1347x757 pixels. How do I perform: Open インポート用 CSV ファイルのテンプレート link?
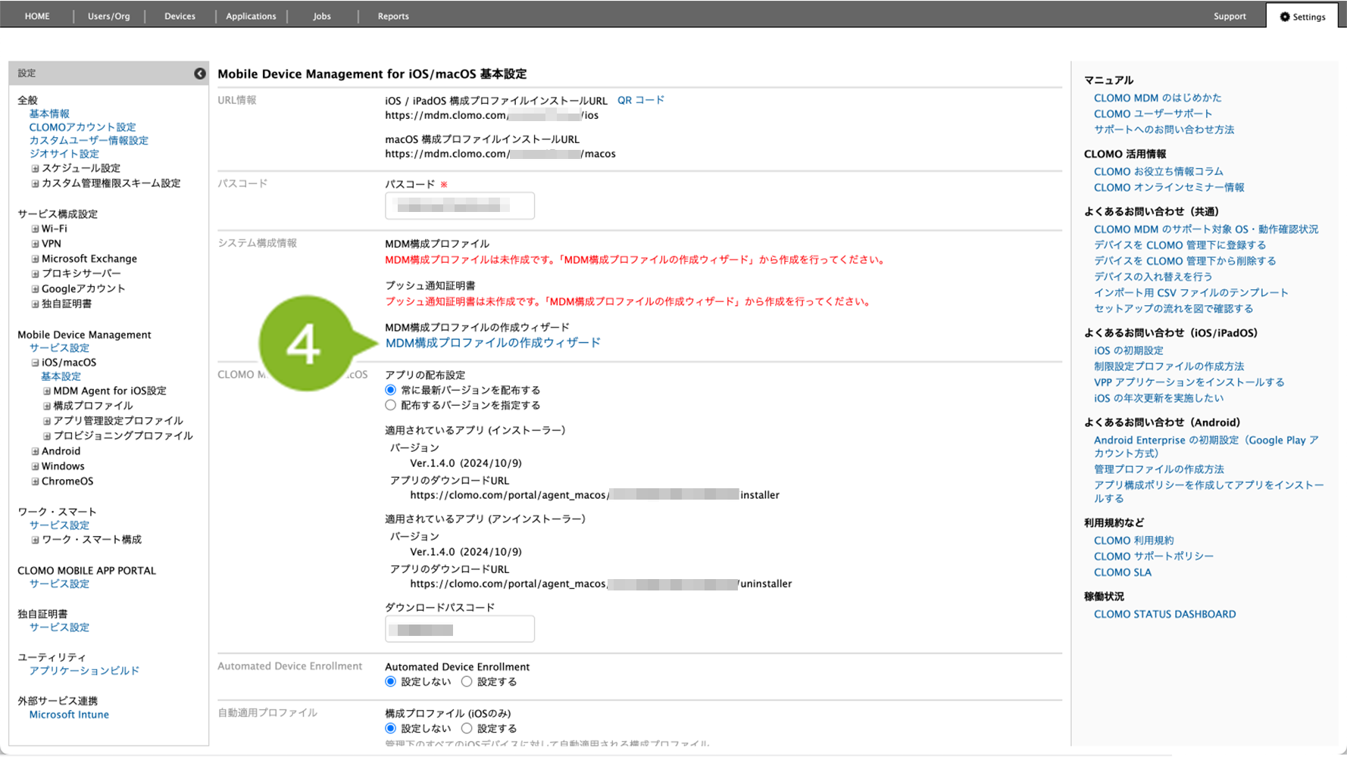point(1191,292)
